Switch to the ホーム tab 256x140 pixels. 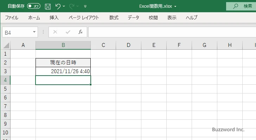pos(34,17)
